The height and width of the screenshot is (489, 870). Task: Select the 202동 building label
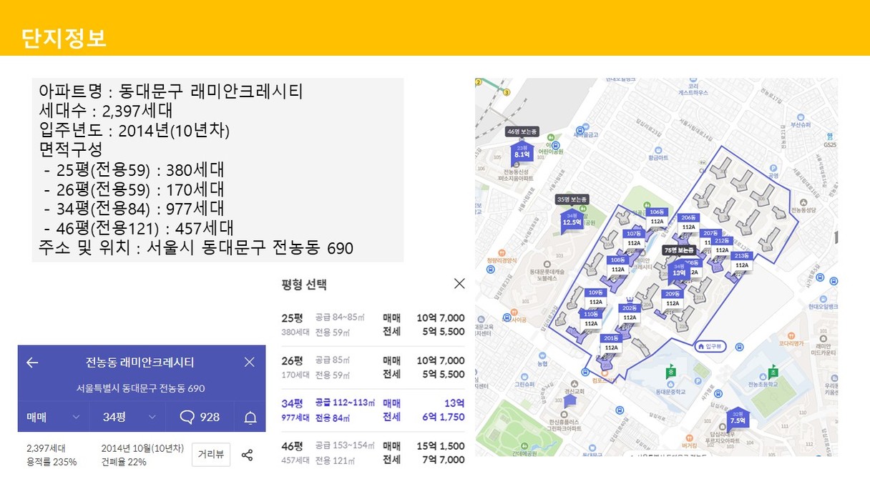coord(630,312)
